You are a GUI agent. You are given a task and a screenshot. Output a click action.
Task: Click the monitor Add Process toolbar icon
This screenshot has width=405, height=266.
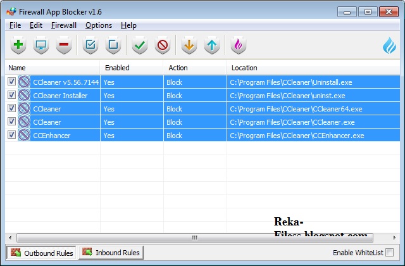point(41,45)
